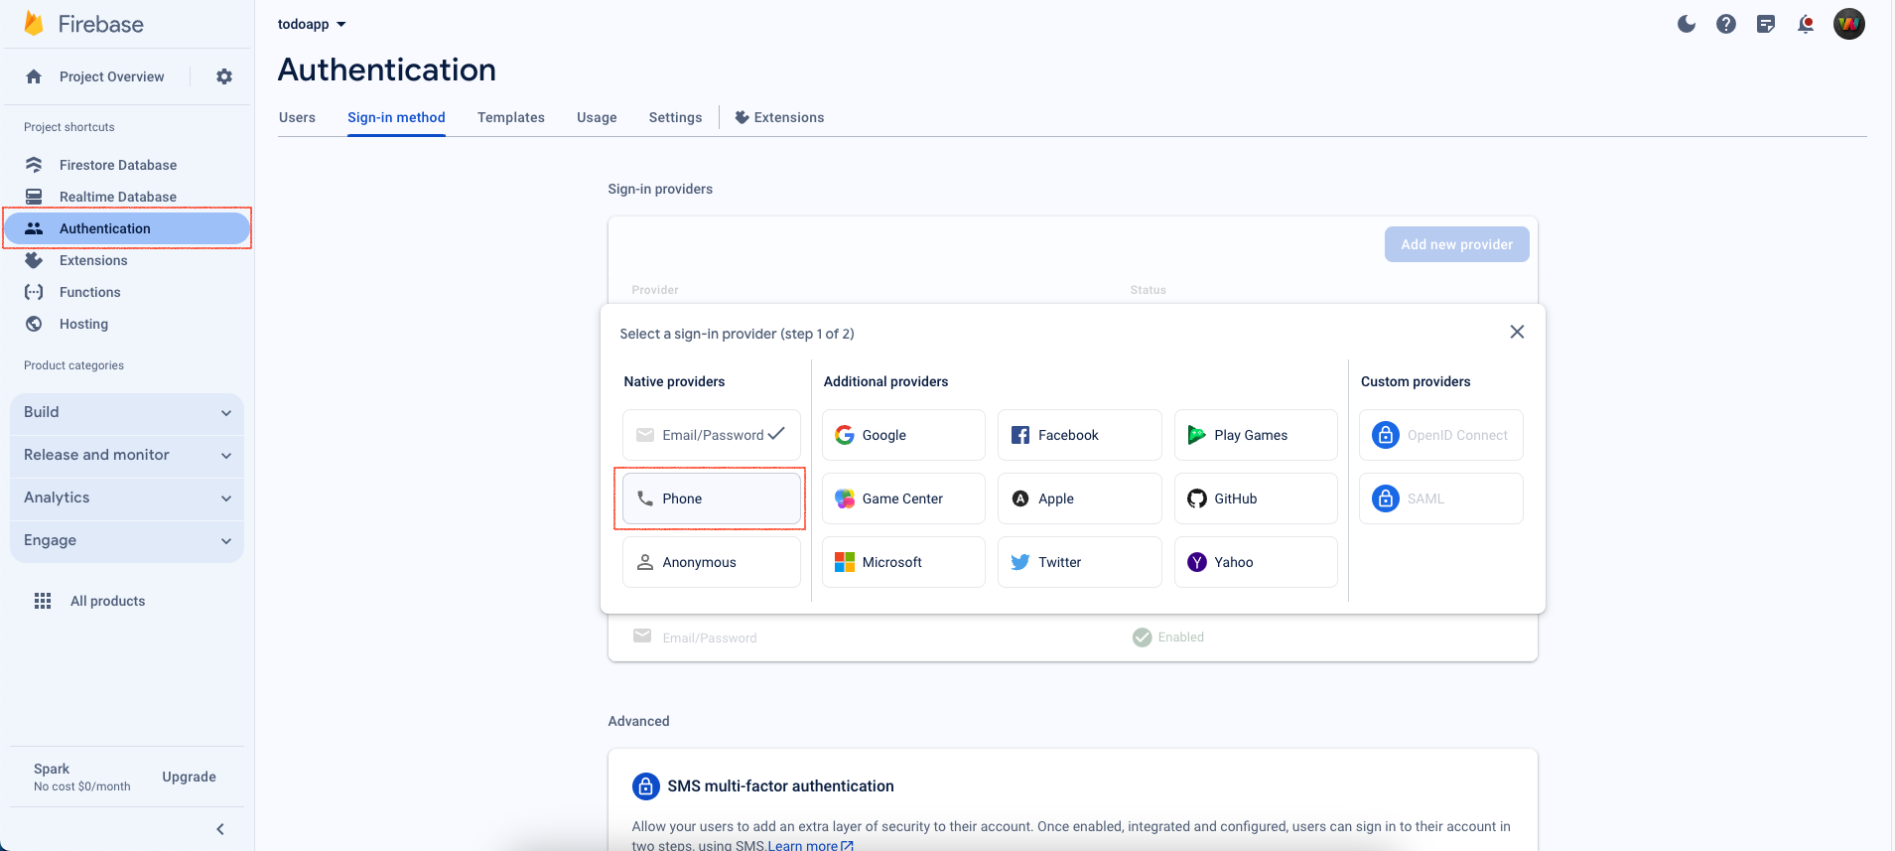This screenshot has height=851, width=1895.
Task: Expand the Engage category
Action: point(127,540)
